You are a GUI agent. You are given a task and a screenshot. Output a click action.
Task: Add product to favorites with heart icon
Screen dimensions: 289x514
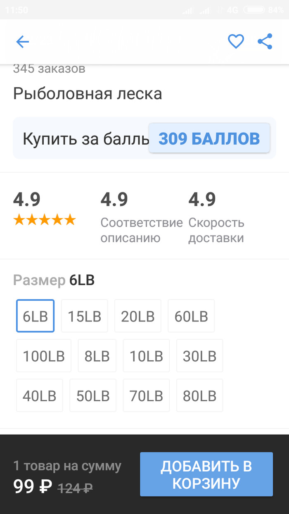236,41
